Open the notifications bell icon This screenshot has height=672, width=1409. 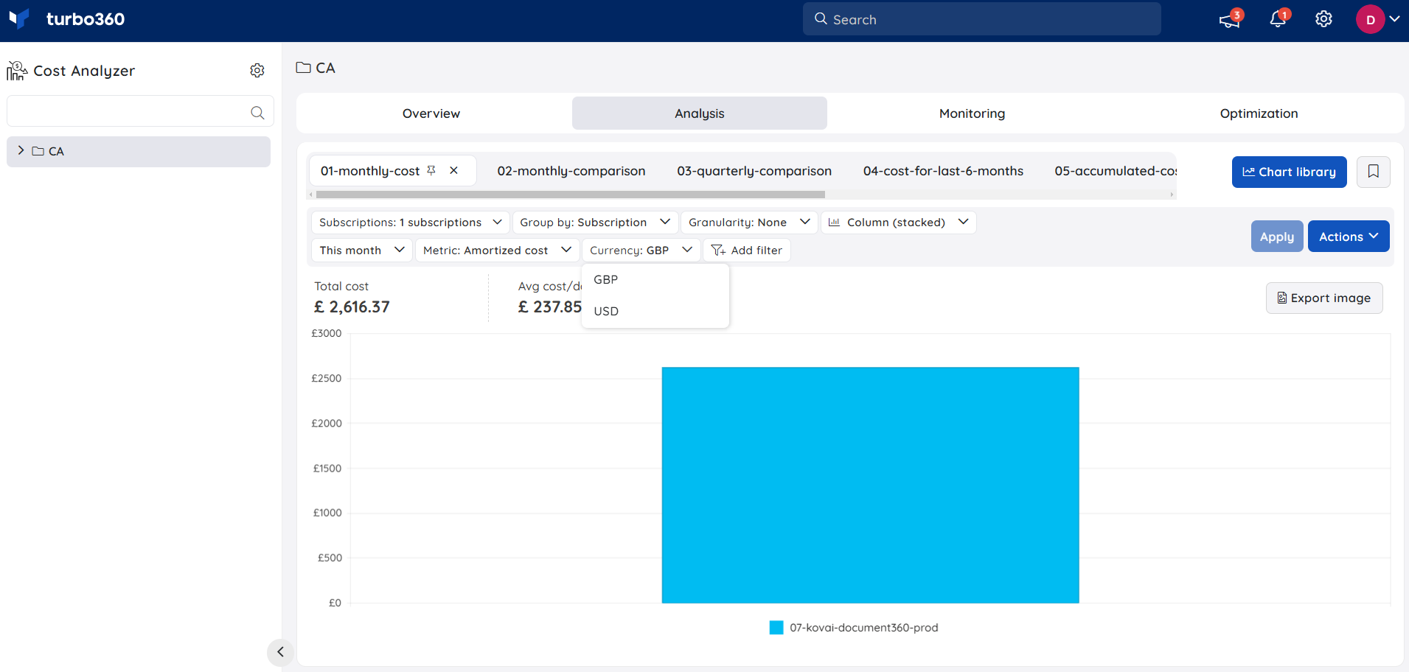click(1278, 19)
